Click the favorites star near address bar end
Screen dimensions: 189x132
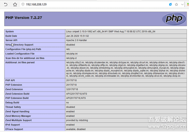coord(176,4)
